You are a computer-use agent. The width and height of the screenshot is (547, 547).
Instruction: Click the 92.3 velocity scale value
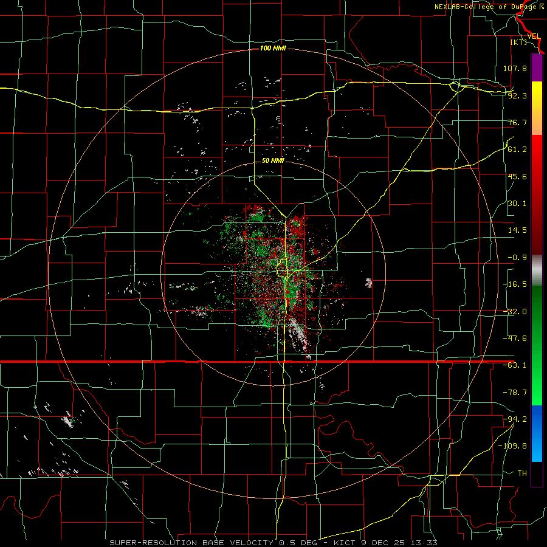[517, 95]
